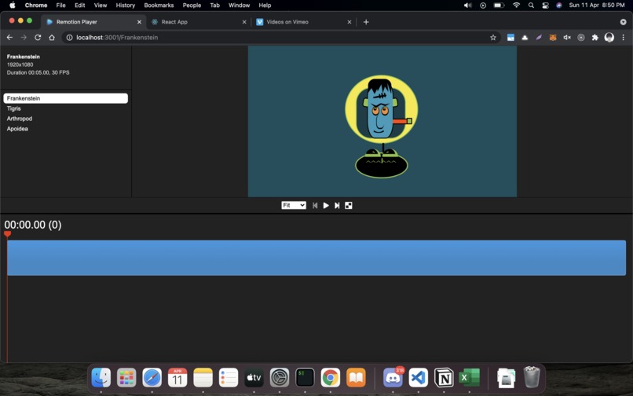Select the Frankenstein composition

click(x=65, y=98)
